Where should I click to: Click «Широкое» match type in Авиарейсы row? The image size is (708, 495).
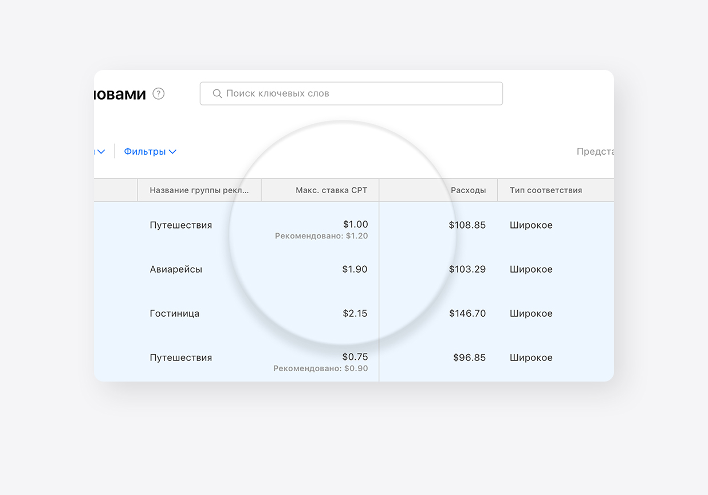click(x=531, y=269)
